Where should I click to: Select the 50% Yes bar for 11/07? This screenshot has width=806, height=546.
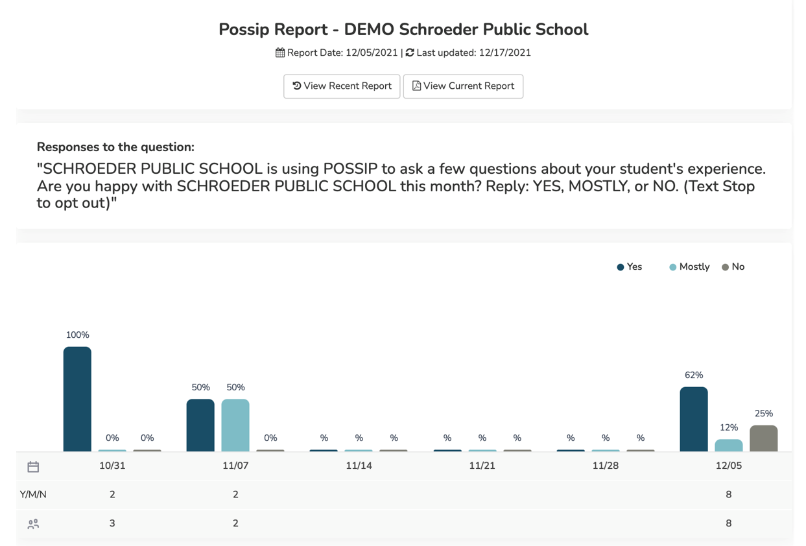[x=200, y=425]
